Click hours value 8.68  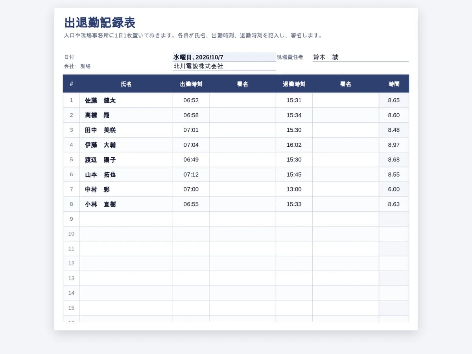pos(394,160)
